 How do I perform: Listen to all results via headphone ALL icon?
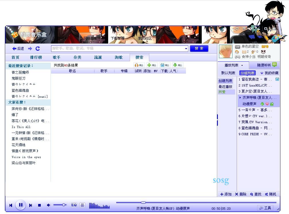click(x=139, y=65)
